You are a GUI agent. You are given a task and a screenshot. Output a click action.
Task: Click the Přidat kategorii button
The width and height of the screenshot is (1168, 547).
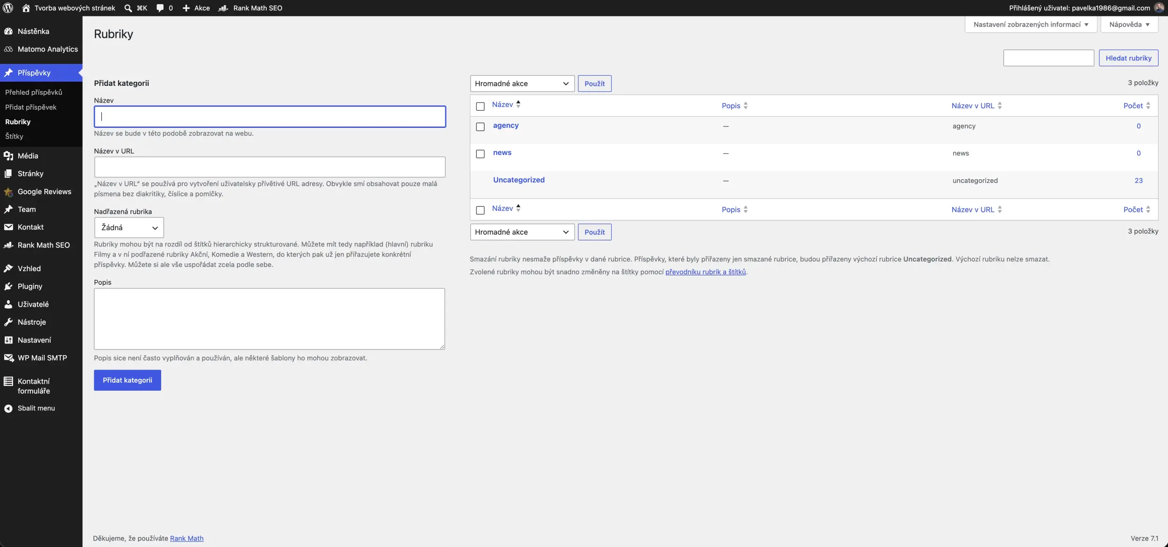(128, 380)
